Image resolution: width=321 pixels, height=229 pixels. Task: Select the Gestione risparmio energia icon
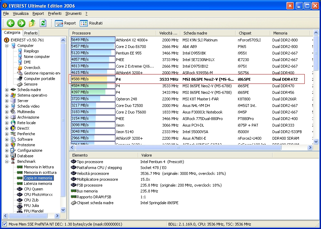pos(20,73)
